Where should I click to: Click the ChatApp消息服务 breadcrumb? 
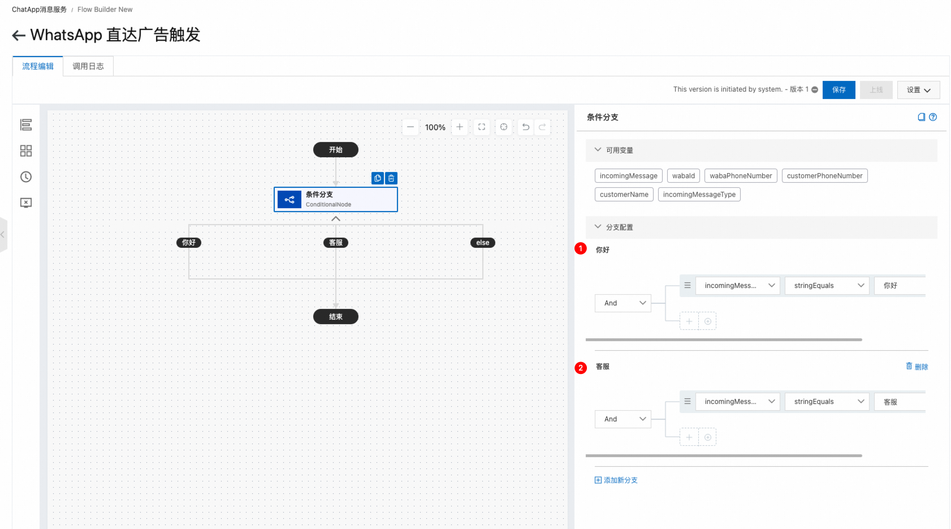pos(39,10)
